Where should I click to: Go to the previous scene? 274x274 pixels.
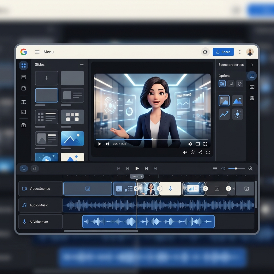[x=128, y=169]
